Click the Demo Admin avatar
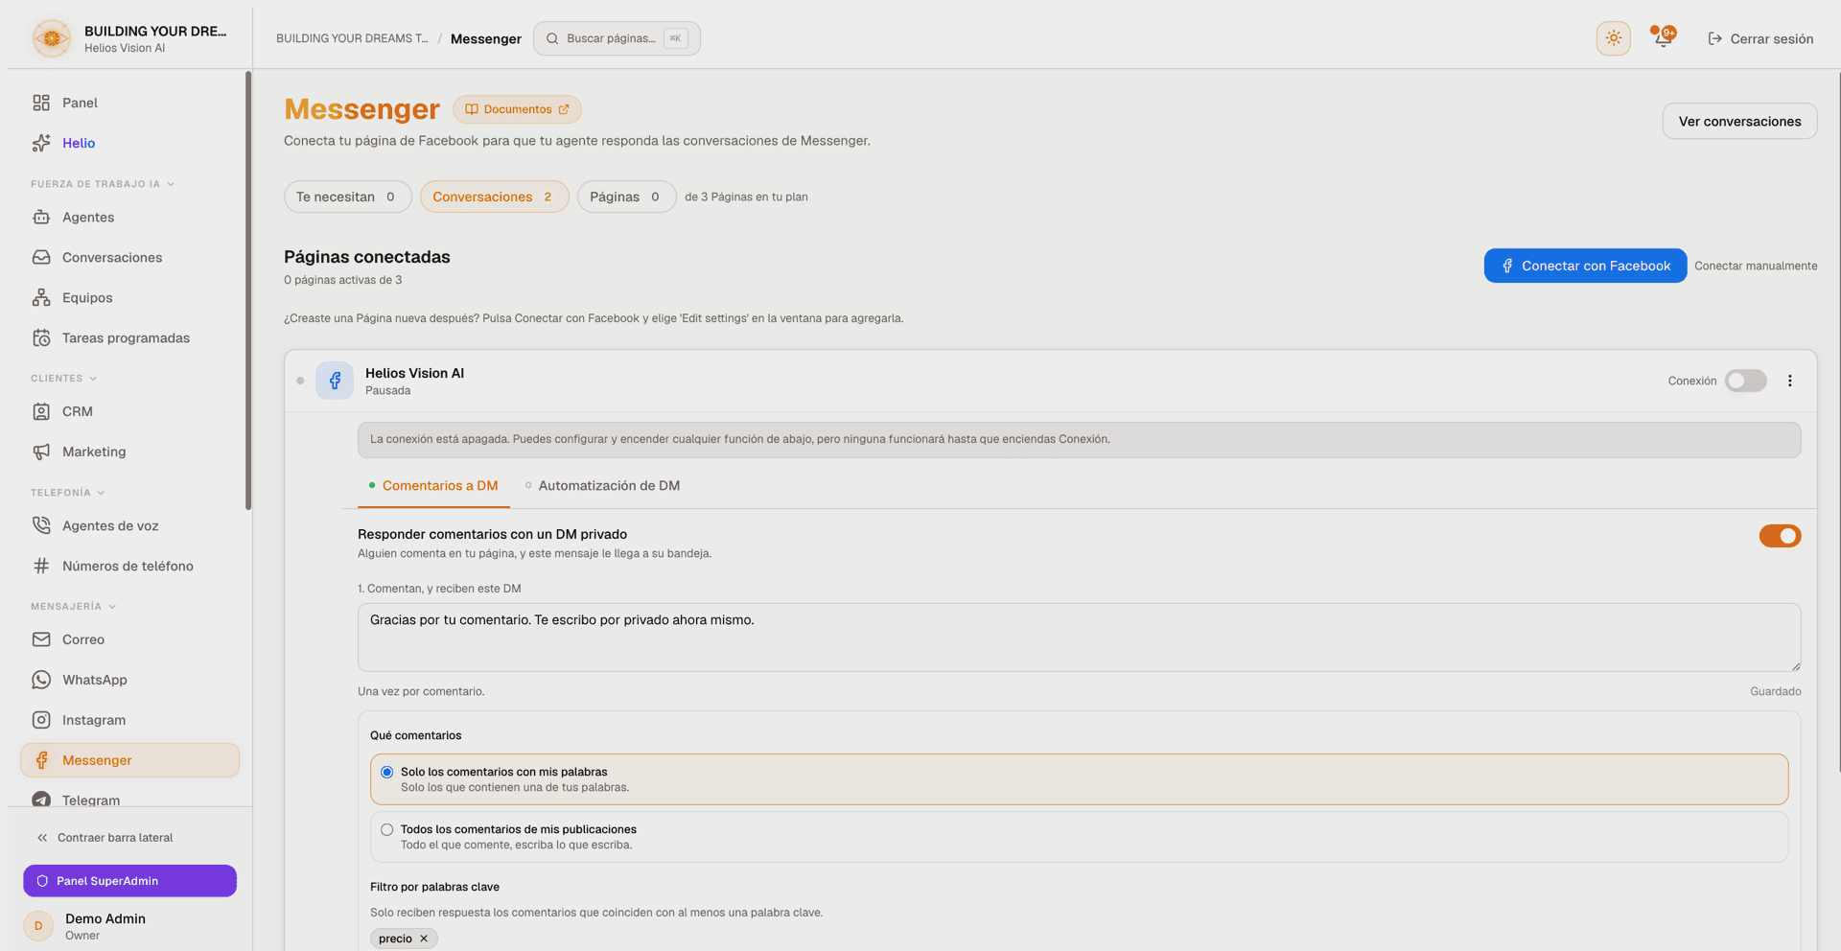 38,926
